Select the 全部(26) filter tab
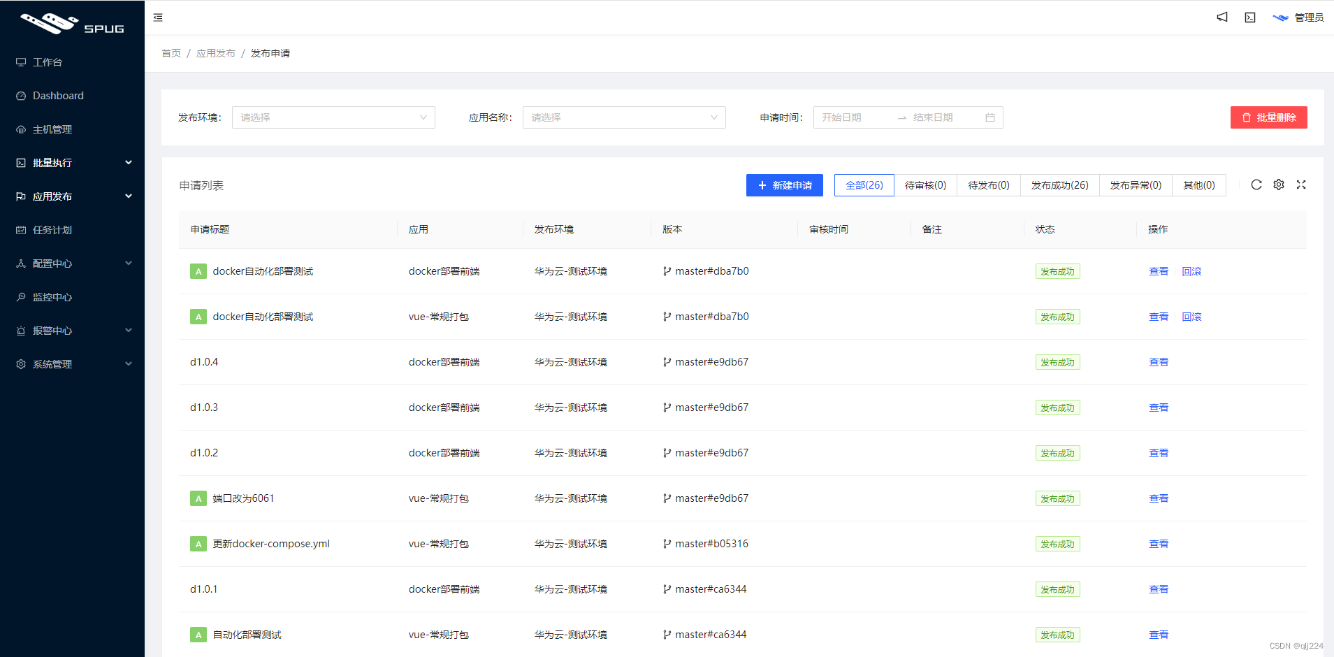 click(864, 185)
